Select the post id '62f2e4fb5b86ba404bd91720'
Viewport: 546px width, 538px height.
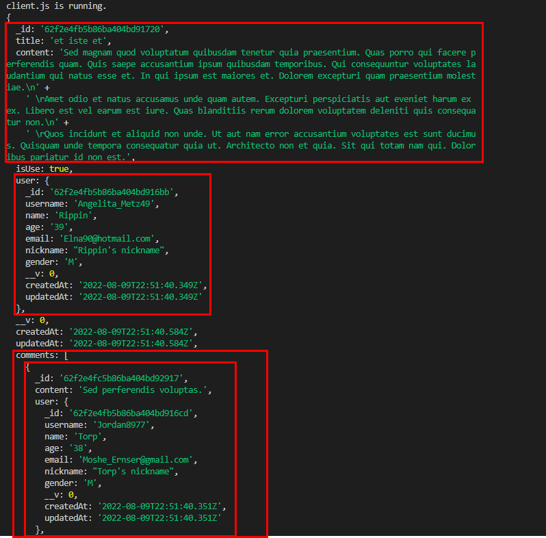coord(102,29)
